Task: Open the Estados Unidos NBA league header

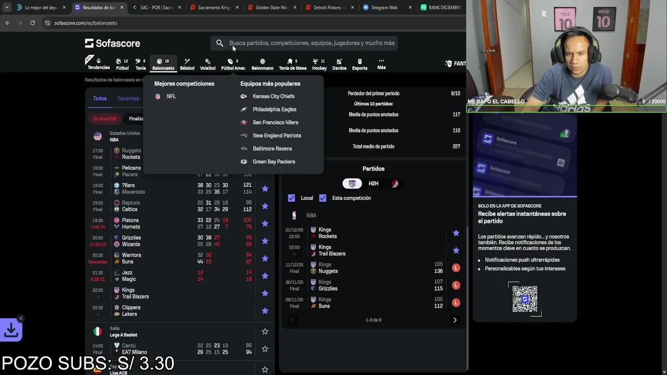Action: coord(125,136)
